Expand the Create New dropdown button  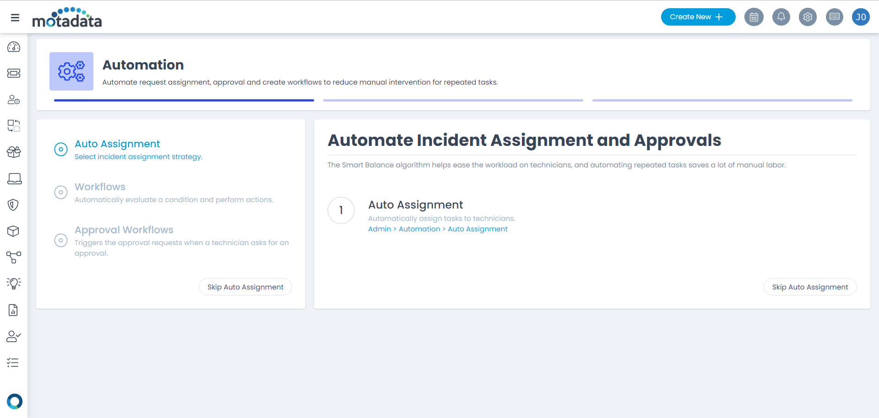(x=698, y=17)
